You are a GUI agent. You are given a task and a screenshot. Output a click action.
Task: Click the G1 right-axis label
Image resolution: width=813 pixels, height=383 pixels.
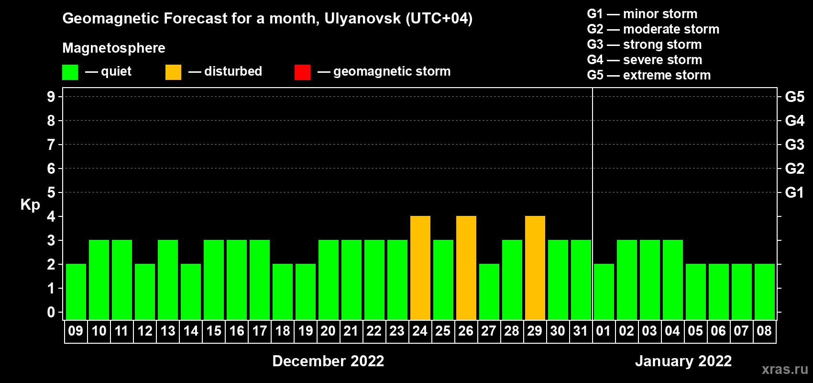point(795,192)
